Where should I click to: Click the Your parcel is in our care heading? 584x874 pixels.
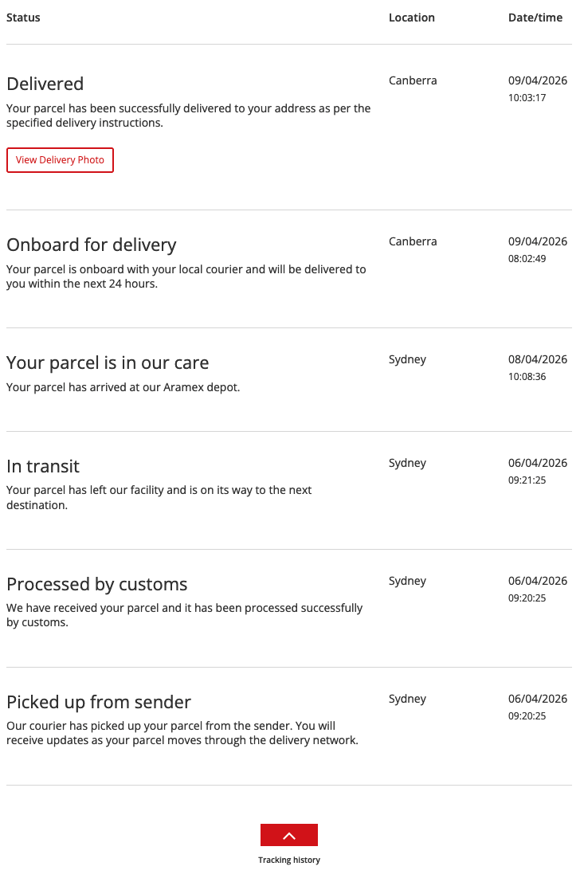click(108, 363)
